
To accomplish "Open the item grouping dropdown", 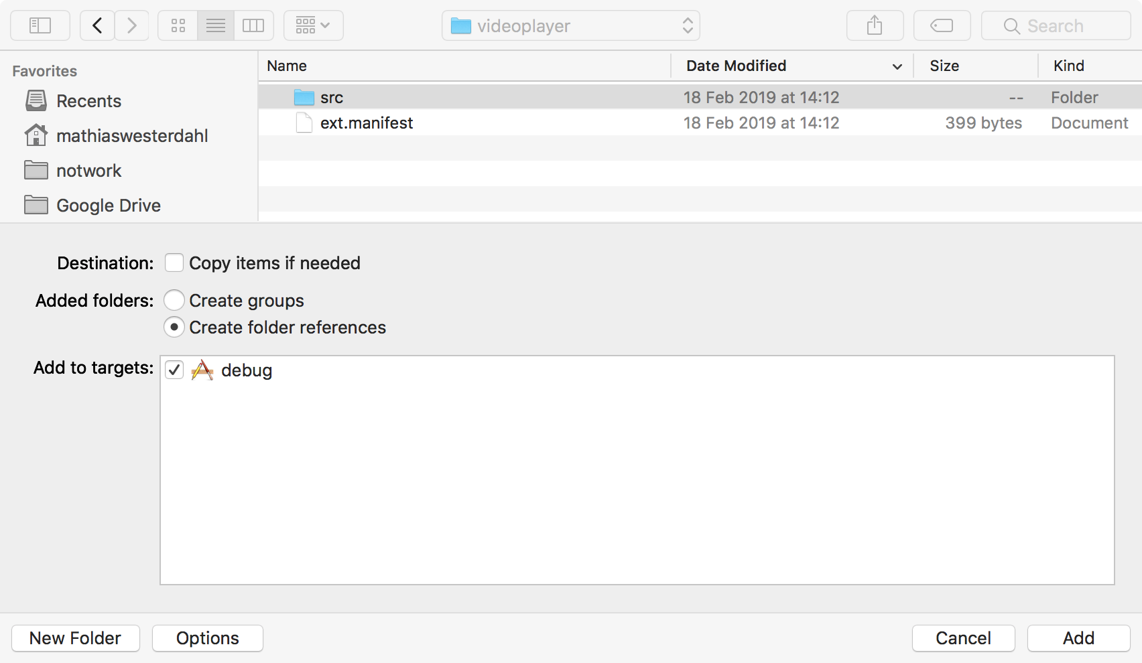I will coord(313,26).
